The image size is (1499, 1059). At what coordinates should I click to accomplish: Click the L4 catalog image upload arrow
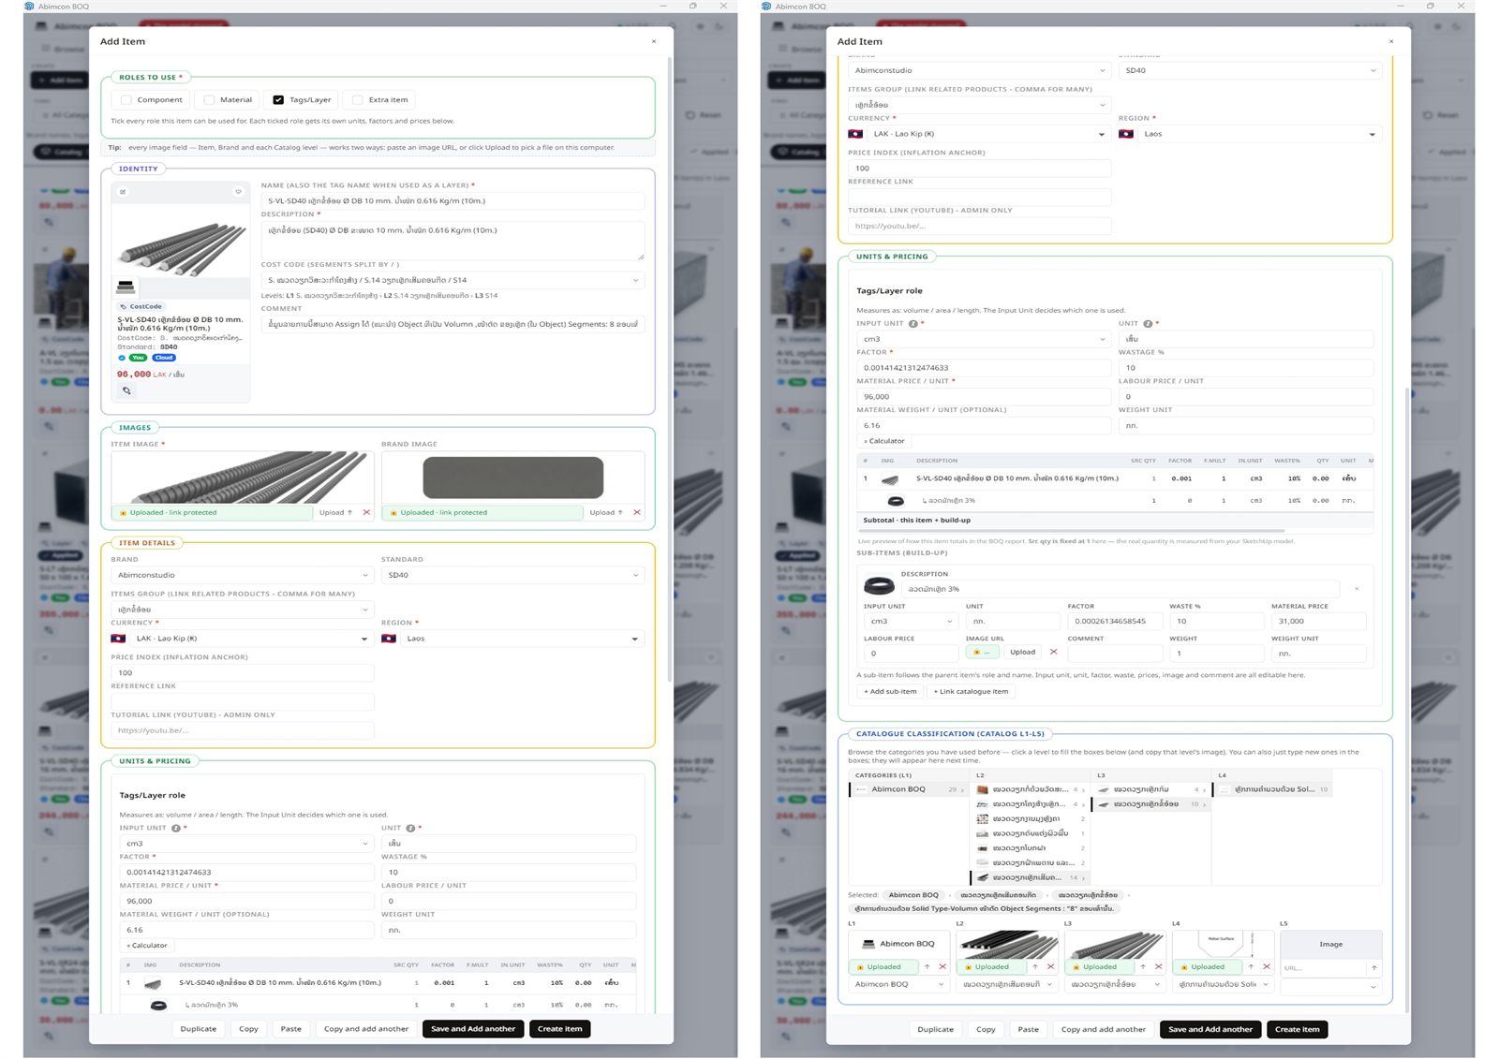(x=1251, y=967)
